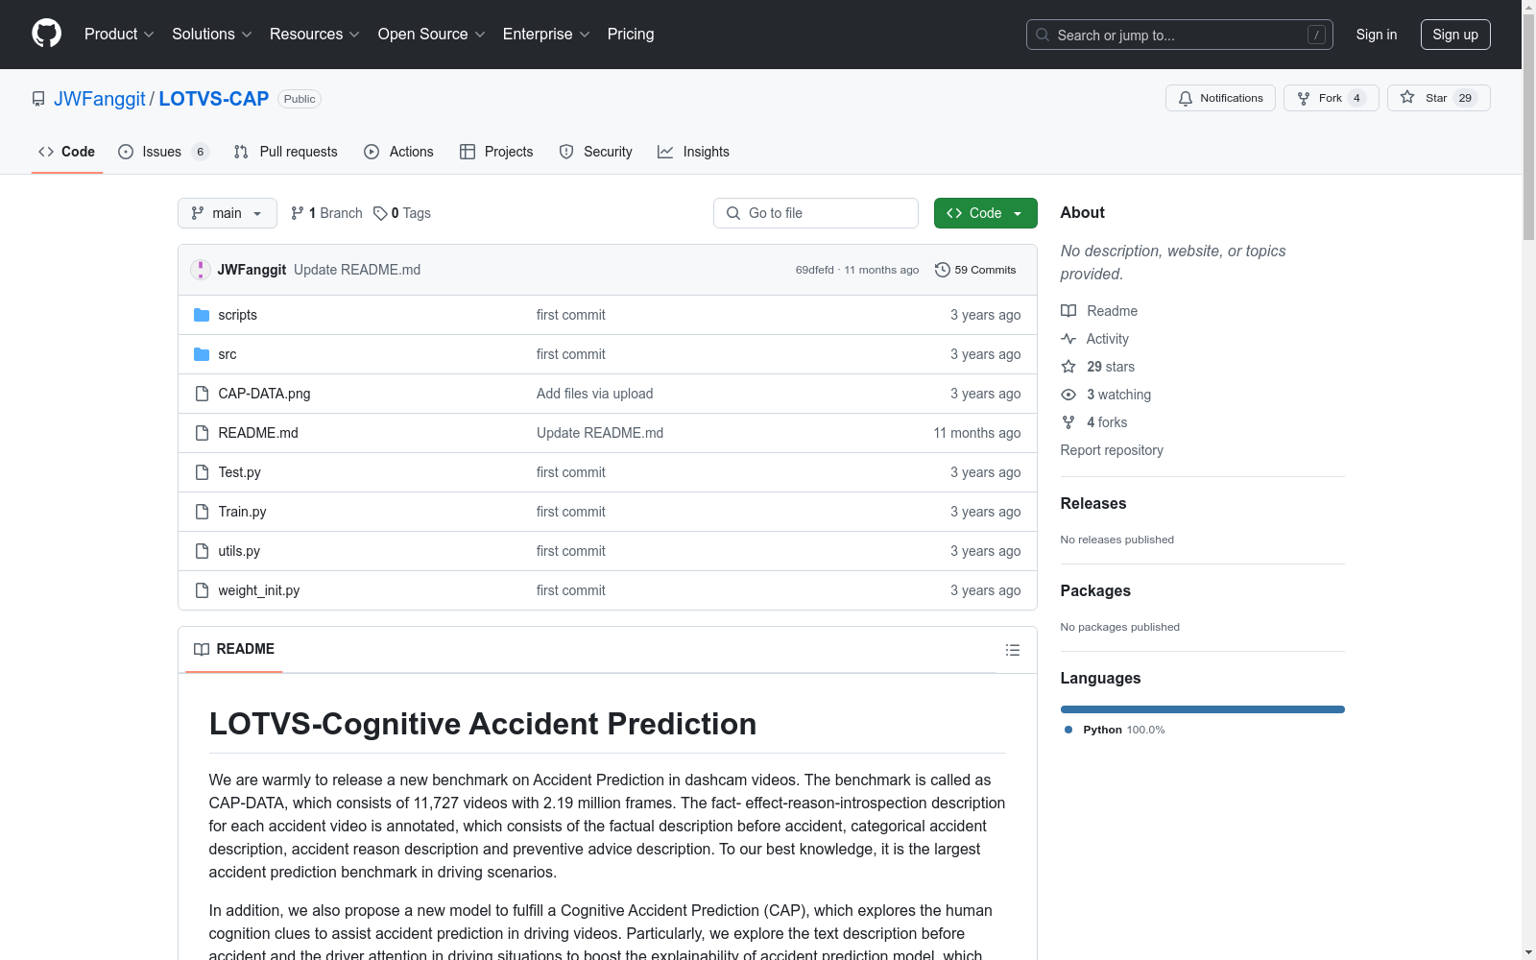Image resolution: width=1536 pixels, height=960 pixels.
Task: Open the Pull requests tab
Action: pyautogui.click(x=286, y=152)
